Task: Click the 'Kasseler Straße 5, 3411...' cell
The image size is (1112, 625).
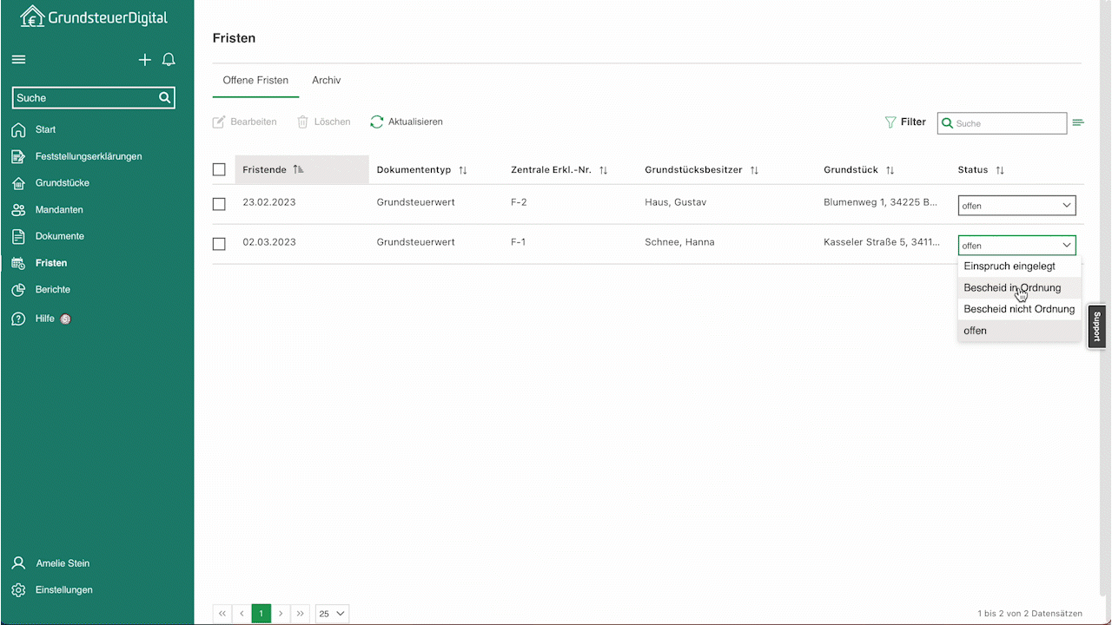Action: tap(882, 242)
